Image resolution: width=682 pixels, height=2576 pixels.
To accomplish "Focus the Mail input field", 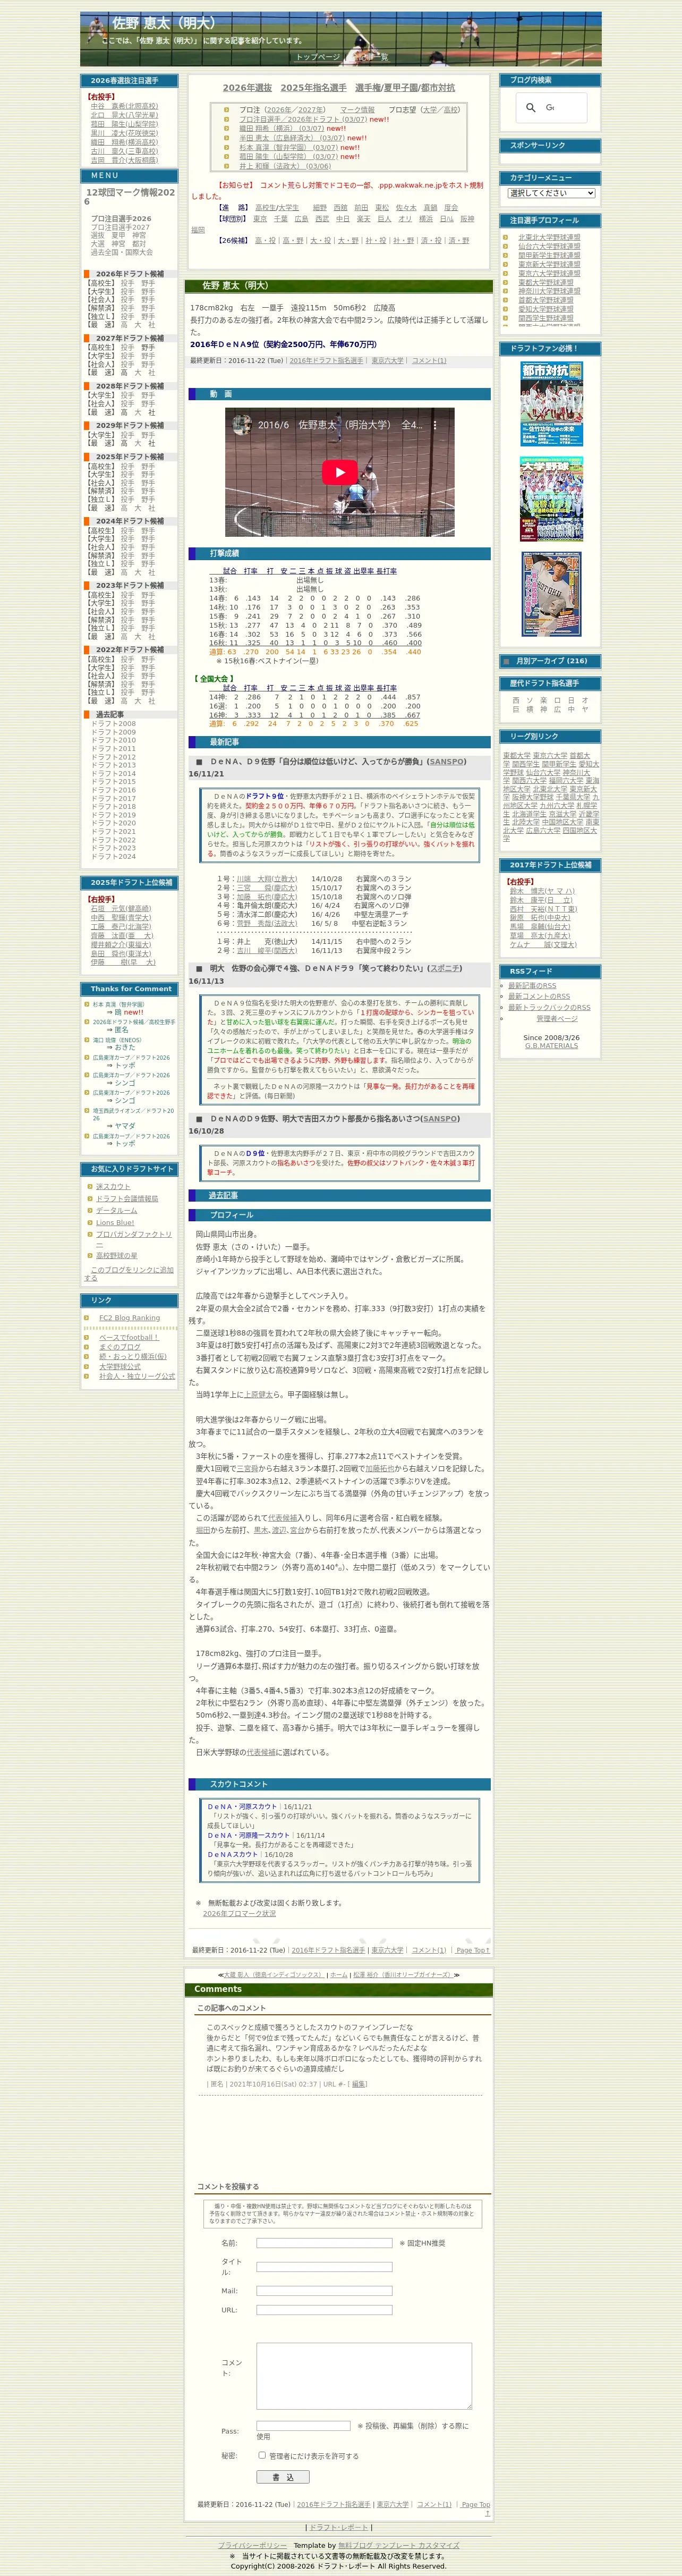I will tap(324, 2290).
